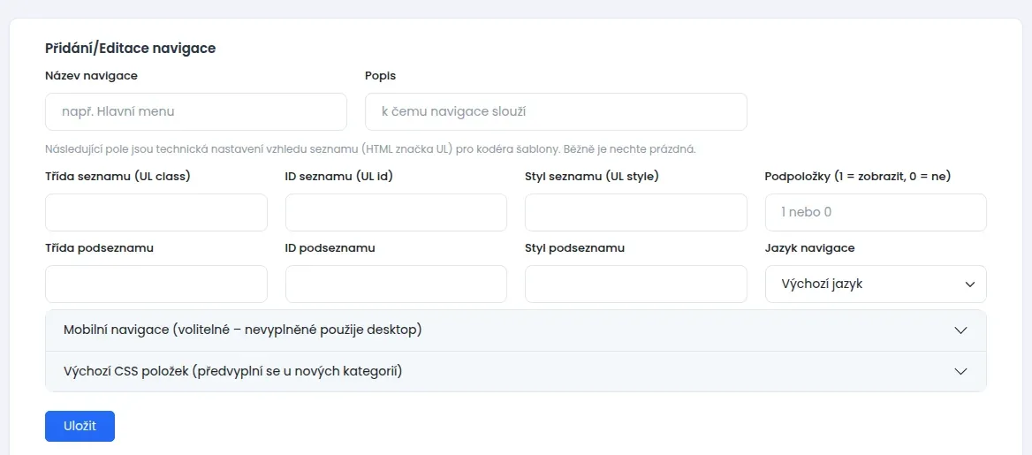Image resolution: width=1032 pixels, height=455 pixels.
Task: Click the Třída seznamu (UL class) label
Action: click(x=118, y=177)
